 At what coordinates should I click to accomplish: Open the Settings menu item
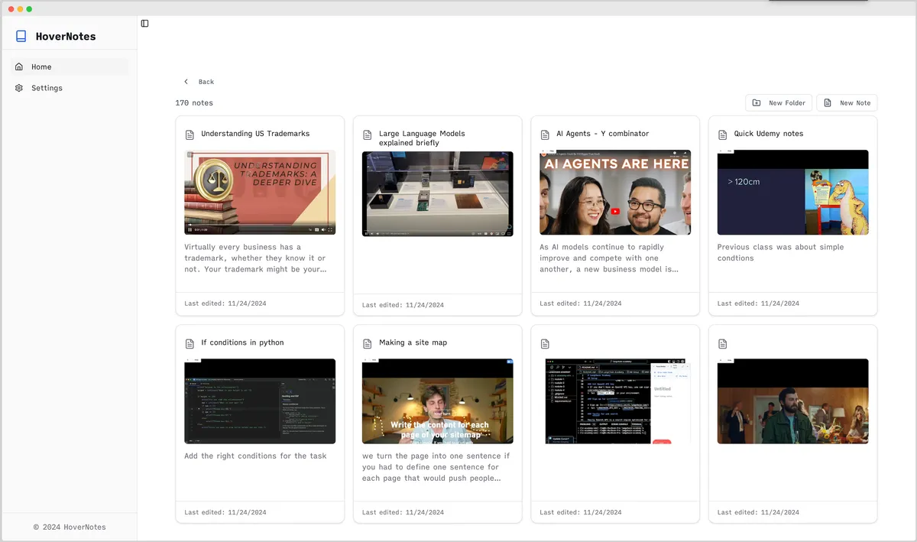point(47,88)
